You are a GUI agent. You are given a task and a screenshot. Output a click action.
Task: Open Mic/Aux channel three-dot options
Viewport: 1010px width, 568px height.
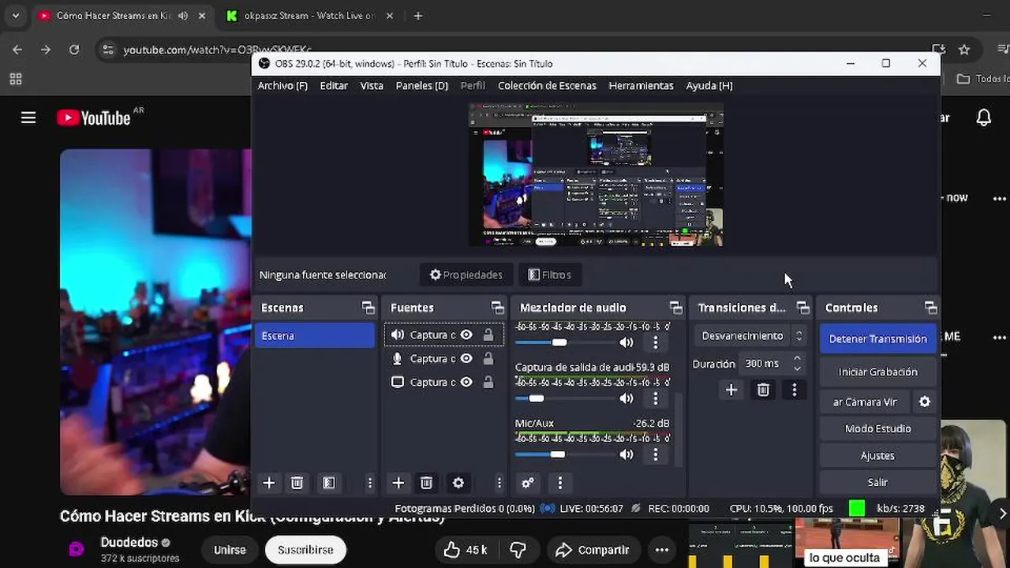tap(656, 454)
